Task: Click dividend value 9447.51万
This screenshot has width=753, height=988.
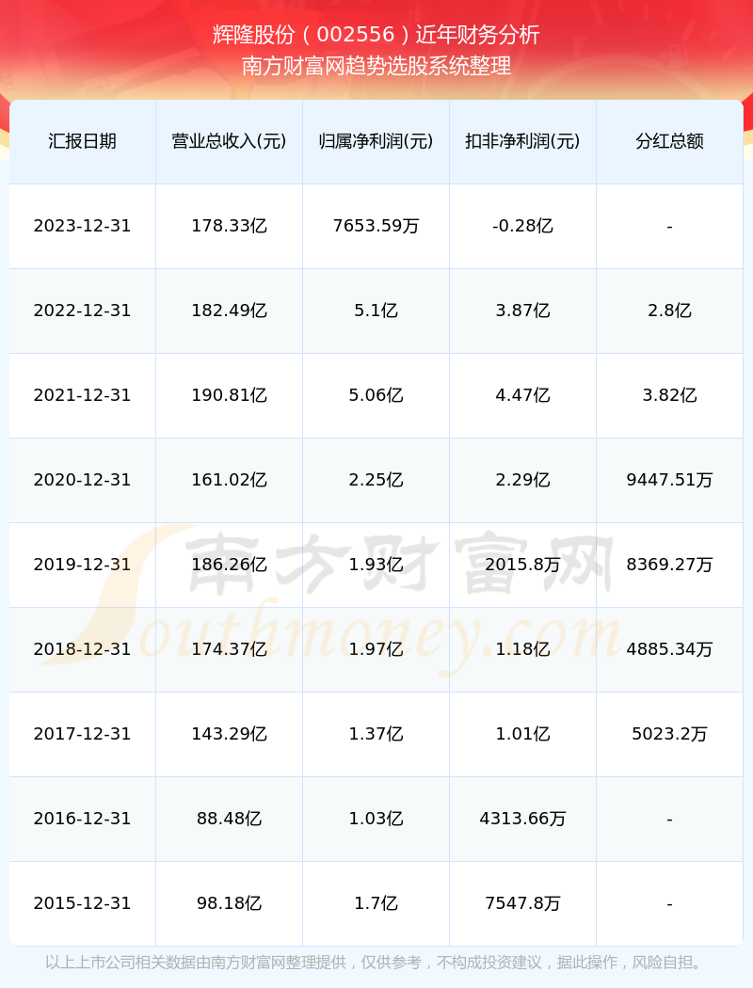Action: (670, 480)
